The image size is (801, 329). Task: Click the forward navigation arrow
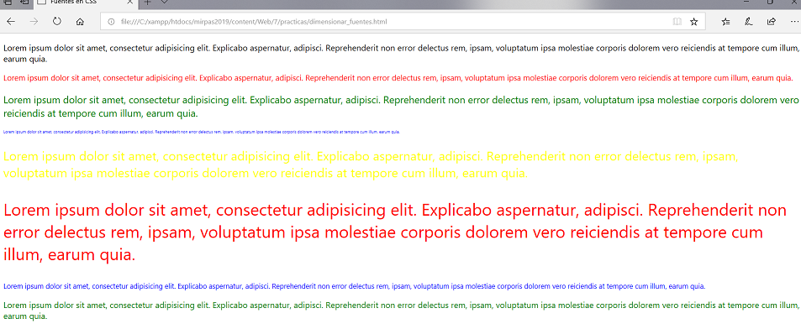pos(34,22)
